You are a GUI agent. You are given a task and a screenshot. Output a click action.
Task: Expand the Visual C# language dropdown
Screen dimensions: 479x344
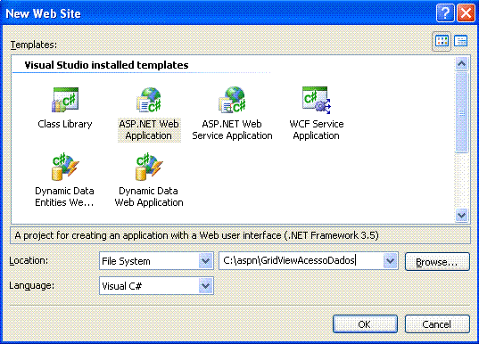coord(206,286)
